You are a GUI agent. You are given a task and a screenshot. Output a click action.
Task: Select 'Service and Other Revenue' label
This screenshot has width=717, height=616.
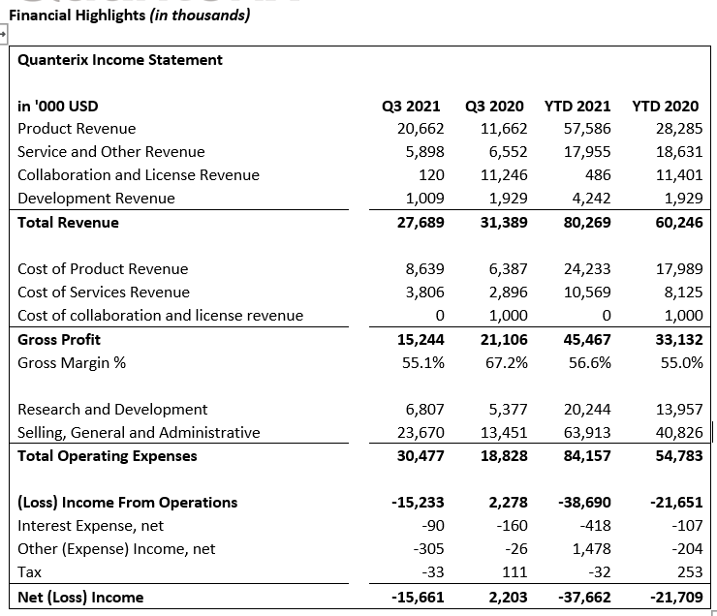tap(111, 152)
